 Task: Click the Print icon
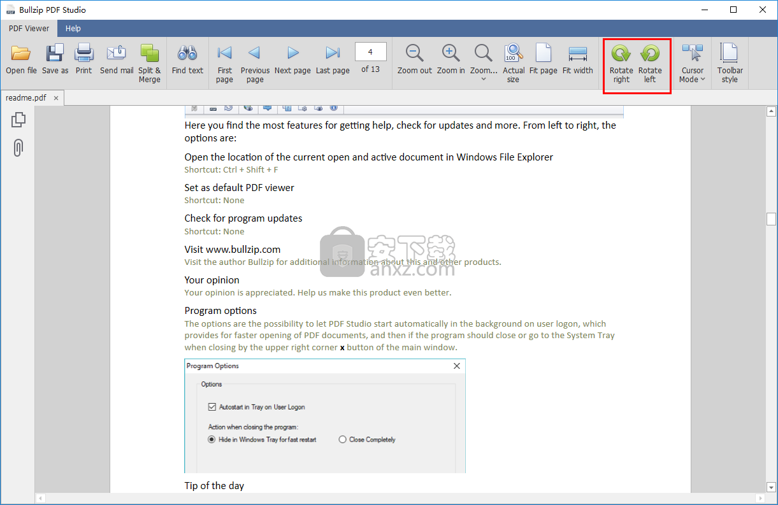[x=83, y=53]
